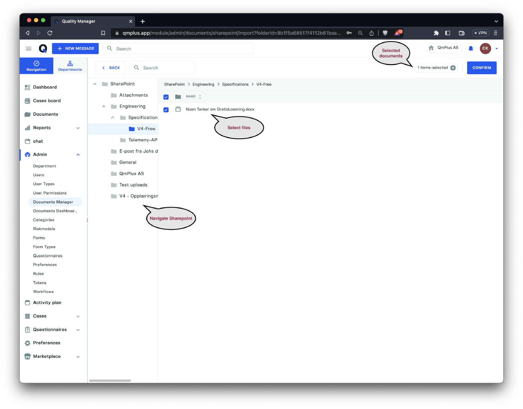523x409 pixels.
Task: Click the browser reload icon
Action: 50,33
